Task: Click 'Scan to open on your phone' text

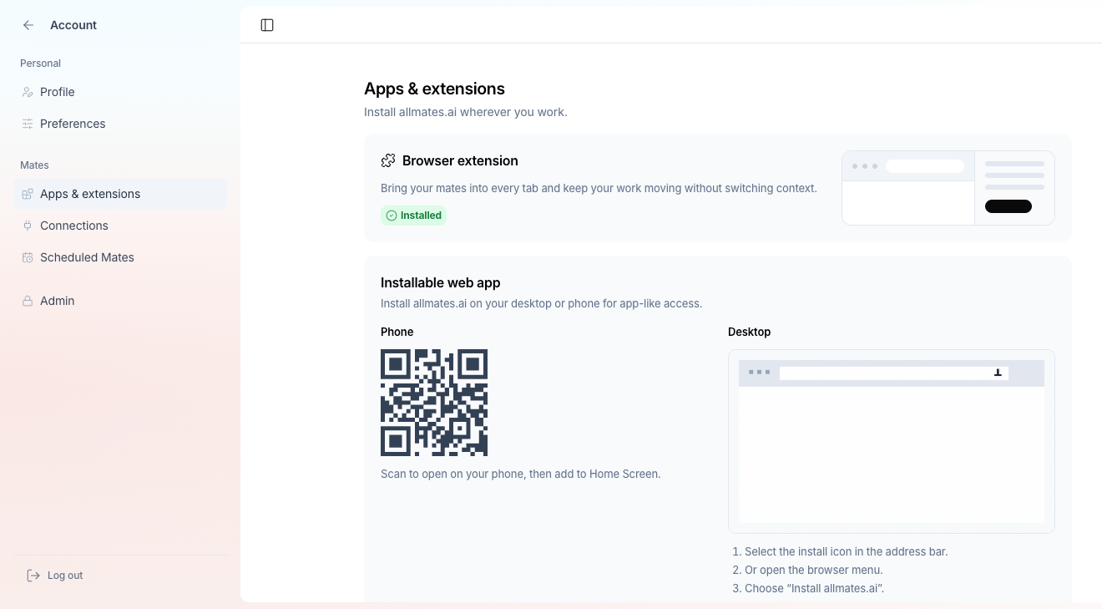Action: (521, 474)
